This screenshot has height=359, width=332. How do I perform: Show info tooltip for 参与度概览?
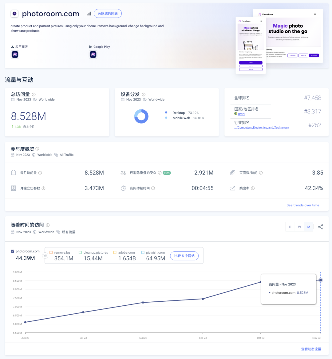coord(38,149)
